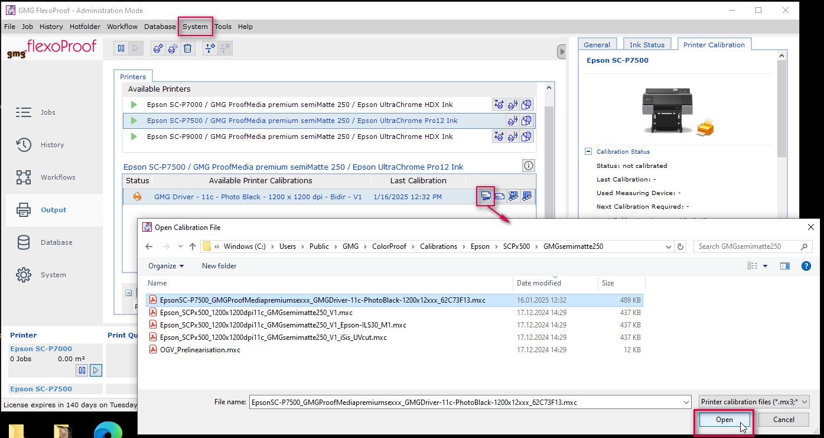Click the trash can delete icon in the toolbar

coord(187,49)
